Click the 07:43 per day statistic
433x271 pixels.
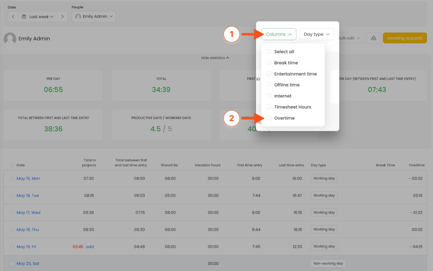click(377, 90)
